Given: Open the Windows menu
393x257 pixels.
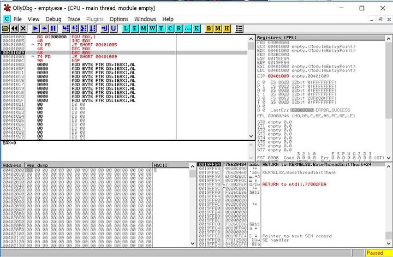Looking at the screenshot, I should 145,19.
